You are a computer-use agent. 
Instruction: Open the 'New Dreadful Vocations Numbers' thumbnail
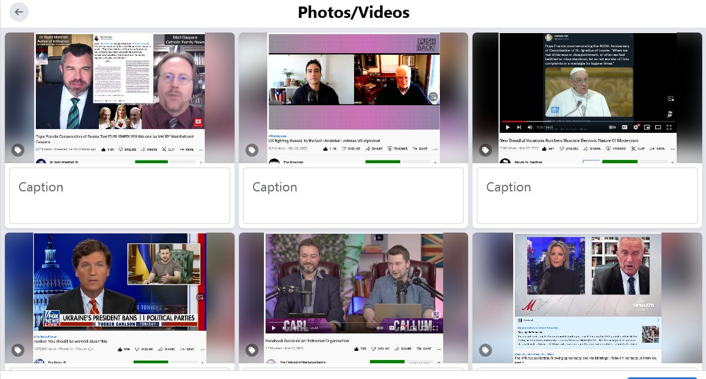(x=587, y=98)
